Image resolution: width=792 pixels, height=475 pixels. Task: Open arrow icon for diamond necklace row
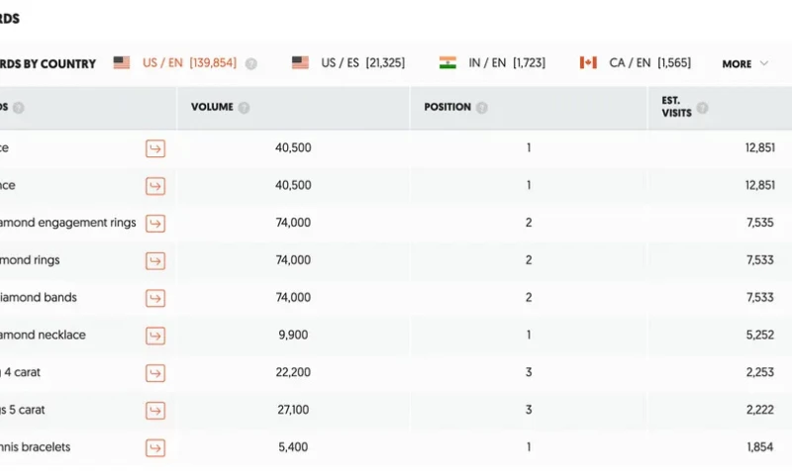(155, 335)
